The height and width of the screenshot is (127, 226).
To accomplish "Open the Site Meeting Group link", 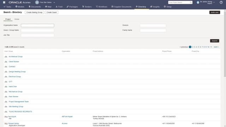I will click(x=16, y=107).
